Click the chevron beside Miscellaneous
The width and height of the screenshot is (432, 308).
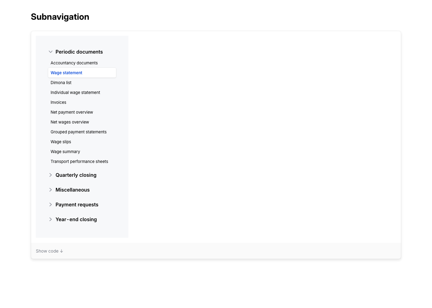pos(51,190)
